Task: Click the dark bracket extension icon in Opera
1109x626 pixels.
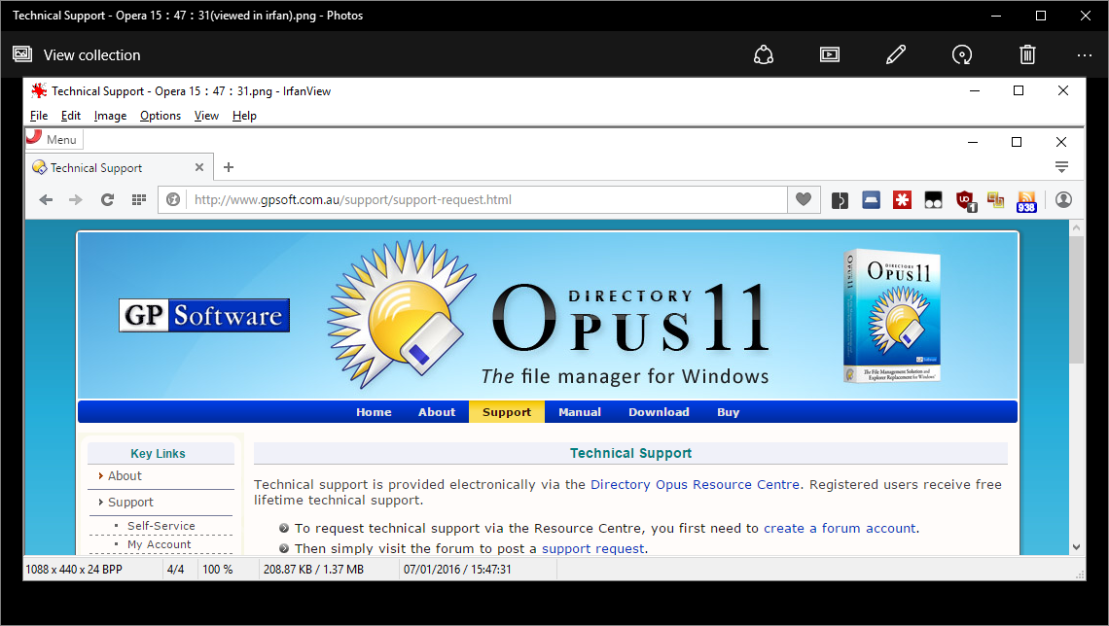Action: (x=841, y=200)
